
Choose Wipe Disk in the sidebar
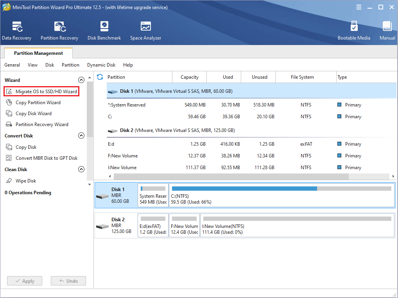point(26,181)
